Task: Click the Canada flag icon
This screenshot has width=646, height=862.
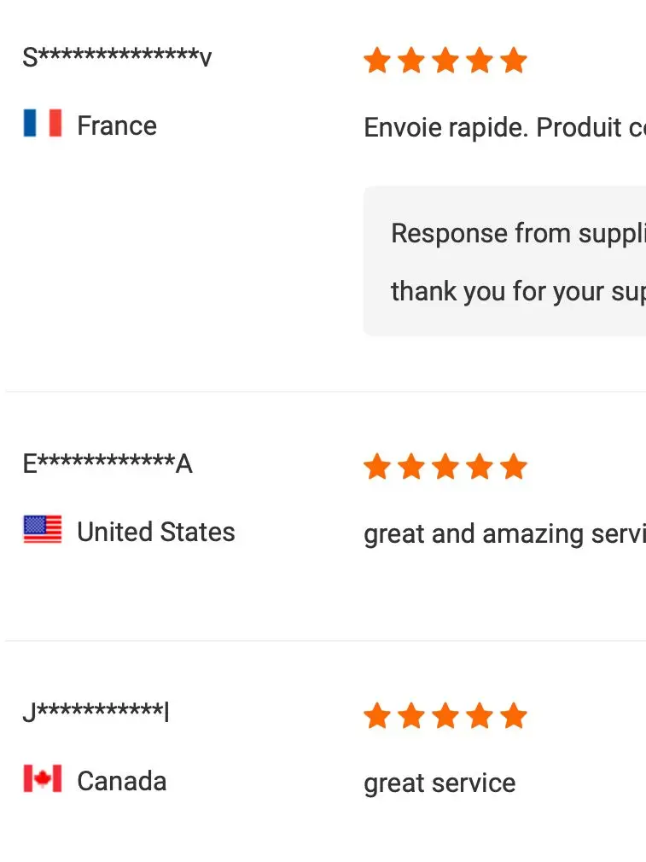Action: tap(43, 779)
